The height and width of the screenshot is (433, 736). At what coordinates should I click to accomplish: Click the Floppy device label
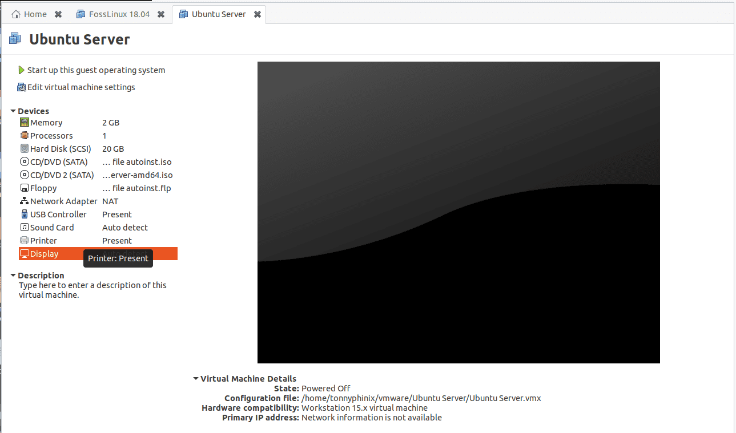pos(43,188)
